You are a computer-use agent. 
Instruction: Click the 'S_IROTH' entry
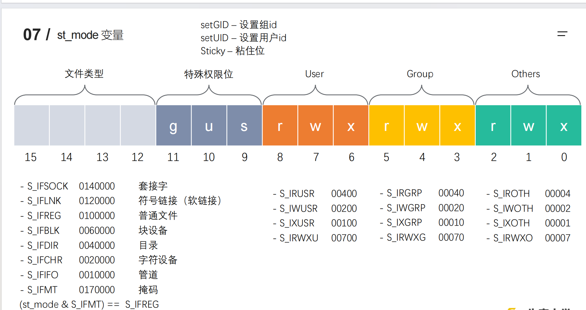point(511,194)
